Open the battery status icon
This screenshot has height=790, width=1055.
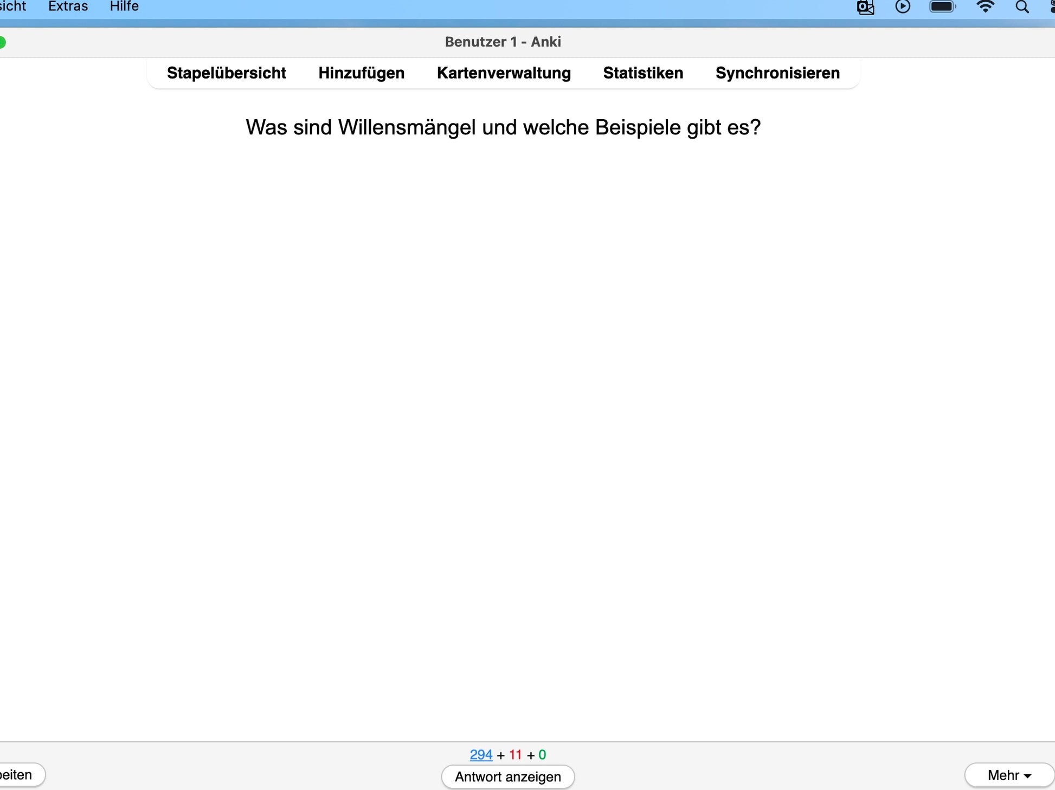pyautogui.click(x=942, y=6)
